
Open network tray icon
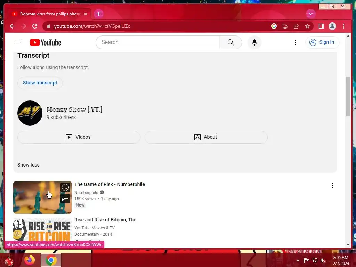(315, 260)
